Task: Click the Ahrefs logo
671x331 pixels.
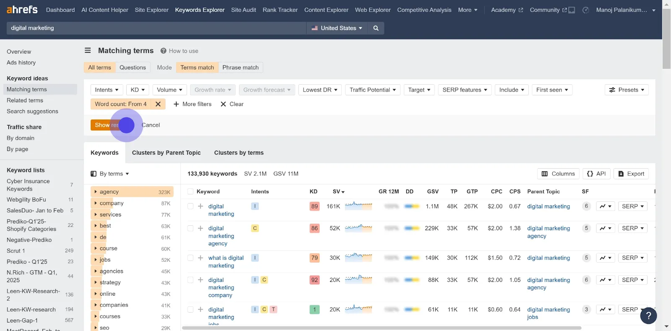Action: pyautogui.click(x=22, y=9)
